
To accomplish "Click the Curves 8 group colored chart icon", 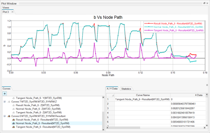I will [9, 116].
